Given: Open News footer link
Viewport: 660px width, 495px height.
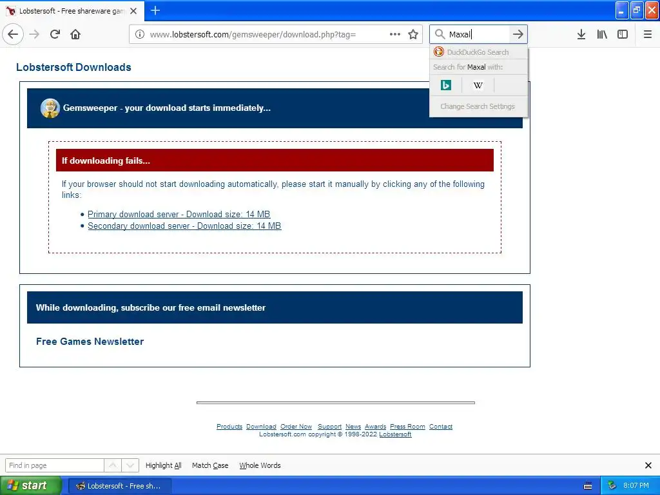Looking at the screenshot, I should coord(353,427).
